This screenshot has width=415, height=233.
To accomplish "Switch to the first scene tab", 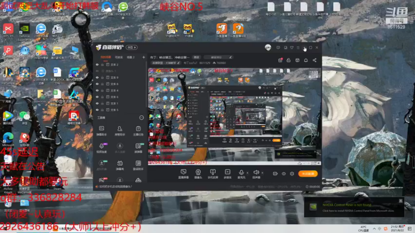I will (x=106, y=57).
